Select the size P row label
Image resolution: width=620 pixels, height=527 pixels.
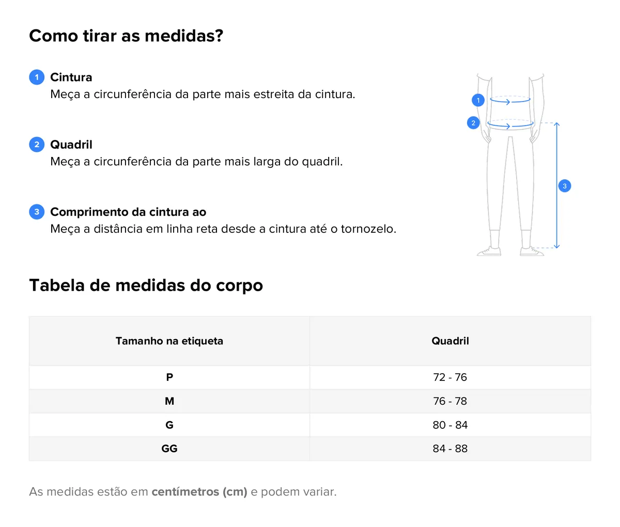[169, 377]
